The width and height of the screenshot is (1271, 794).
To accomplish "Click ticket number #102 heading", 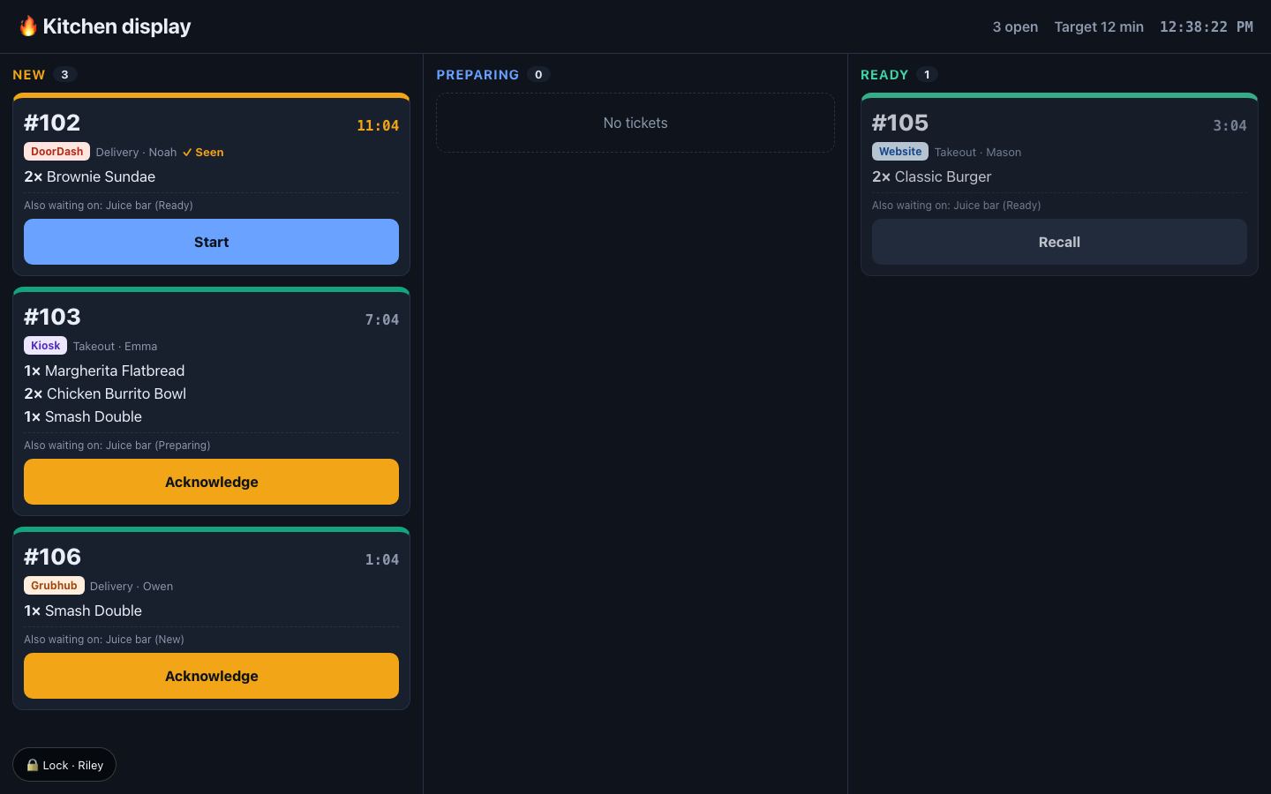I will click(x=52, y=123).
